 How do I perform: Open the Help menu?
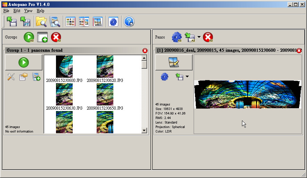point(41,11)
